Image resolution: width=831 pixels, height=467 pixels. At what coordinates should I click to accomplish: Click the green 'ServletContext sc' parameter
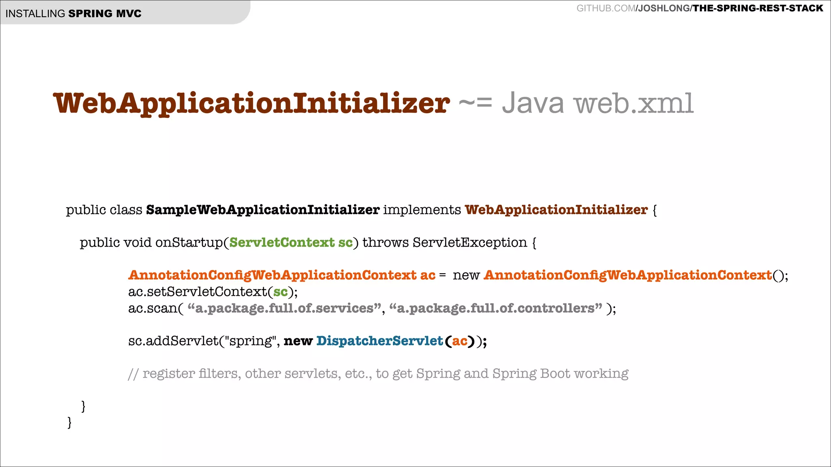pos(291,242)
